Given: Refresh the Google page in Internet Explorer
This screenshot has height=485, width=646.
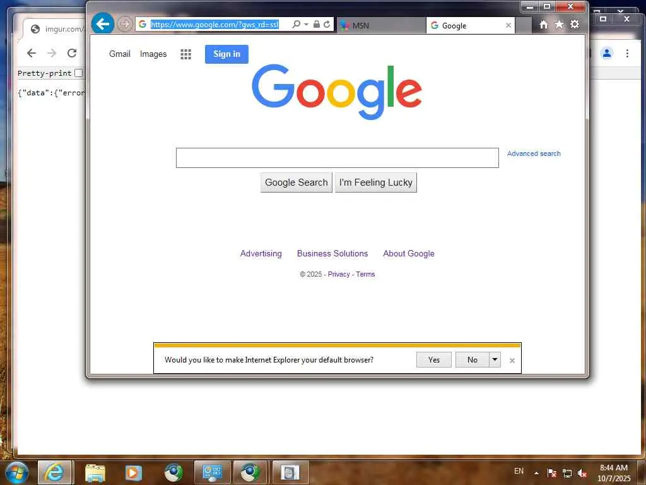Looking at the screenshot, I should (x=327, y=25).
